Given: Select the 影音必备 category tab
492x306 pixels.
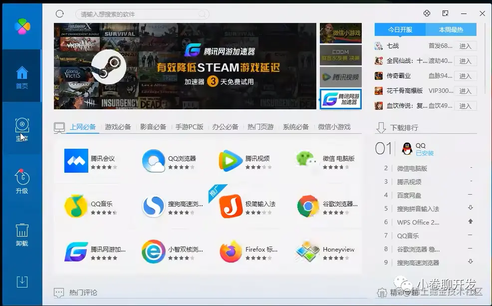Looking at the screenshot, I should pos(153,127).
